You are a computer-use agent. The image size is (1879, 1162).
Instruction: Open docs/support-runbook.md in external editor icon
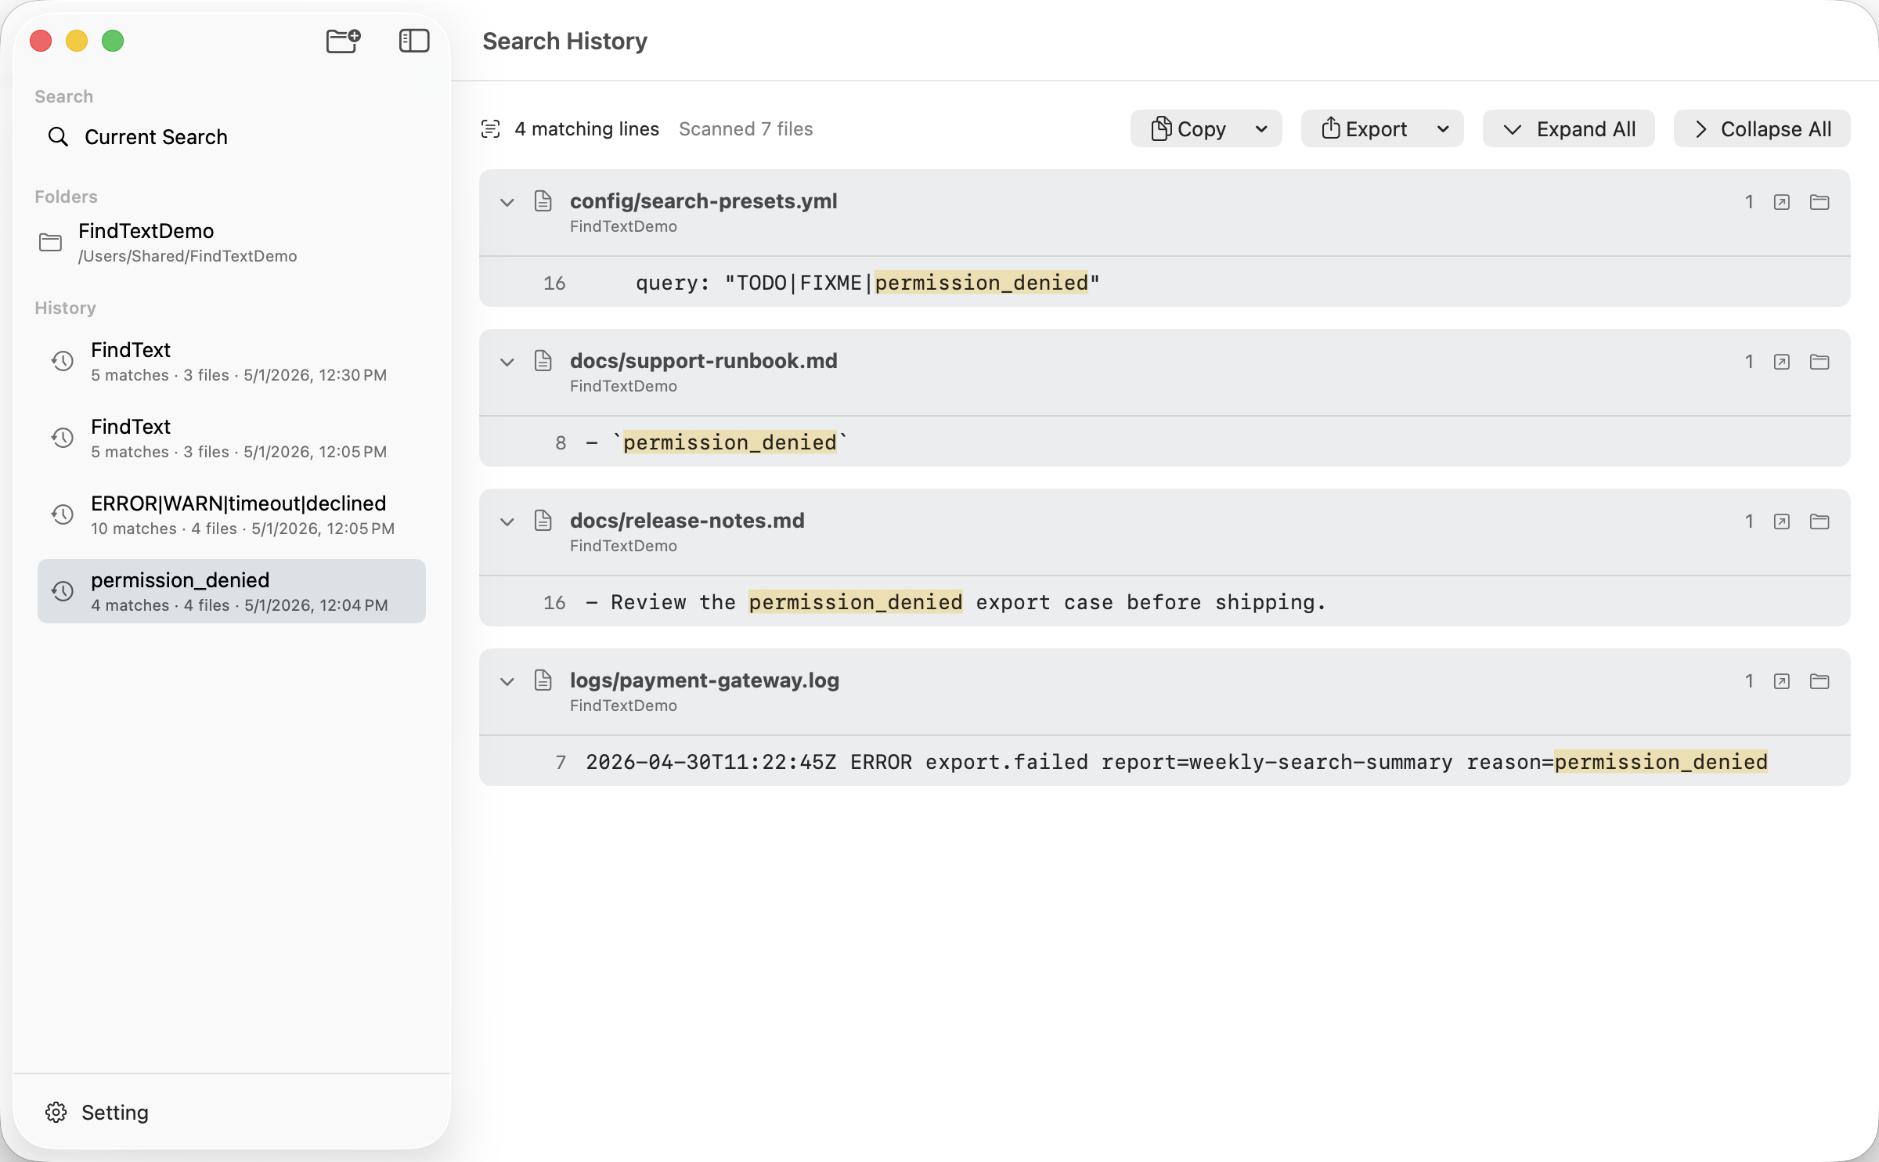(x=1782, y=362)
